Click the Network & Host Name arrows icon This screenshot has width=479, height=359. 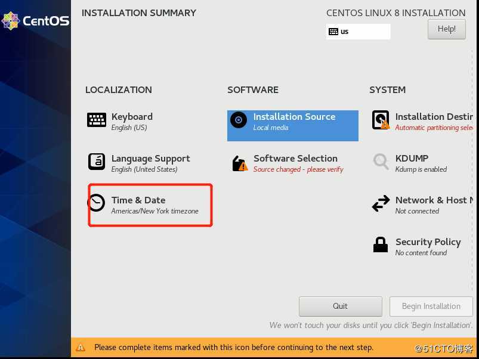[381, 203]
